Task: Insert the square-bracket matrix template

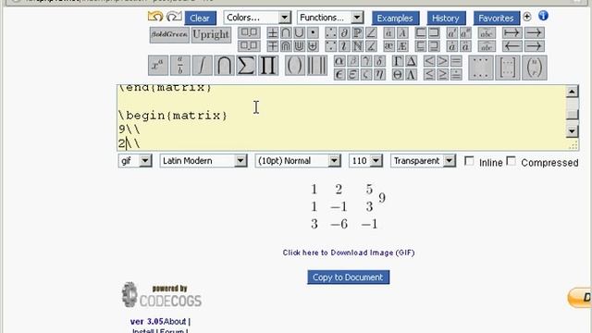Action: pos(507,68)
